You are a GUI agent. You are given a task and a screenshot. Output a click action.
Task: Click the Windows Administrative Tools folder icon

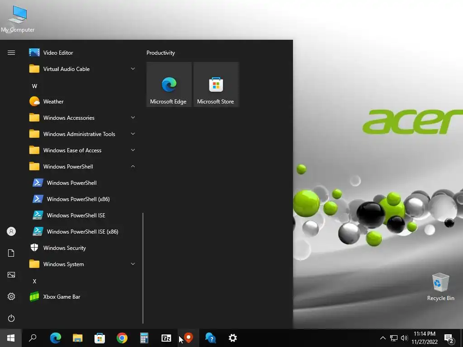tap(34, 134)
